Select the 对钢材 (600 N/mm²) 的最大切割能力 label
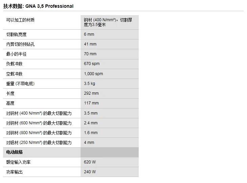The height and width of the screenshot is (183, 247). [x=39, y=123]
